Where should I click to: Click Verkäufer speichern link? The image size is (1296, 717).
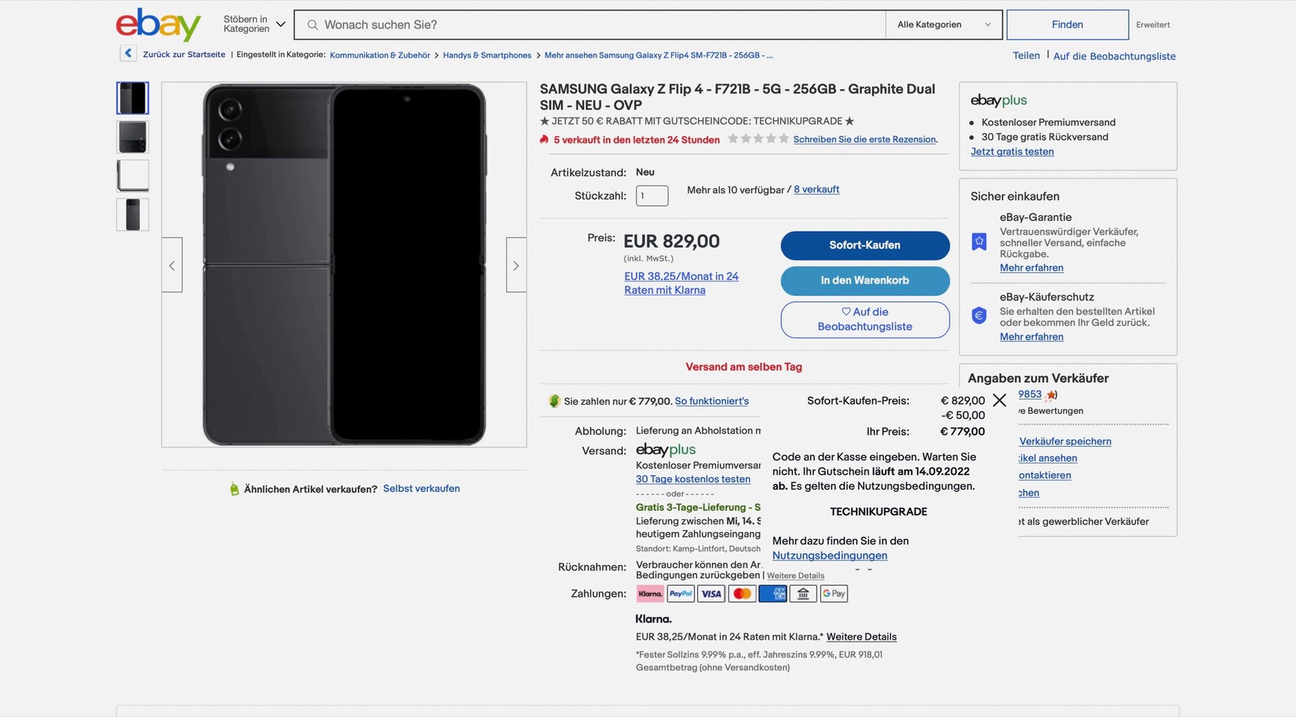coord(1065,441)
